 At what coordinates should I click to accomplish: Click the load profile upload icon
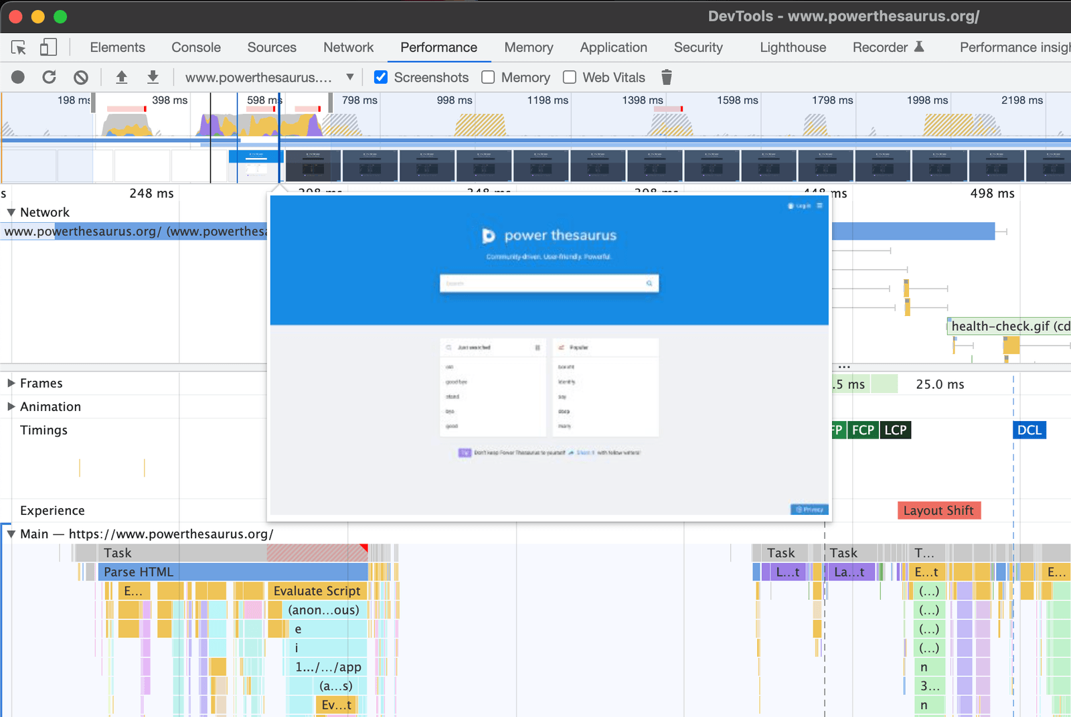click(x=121, y=78)
